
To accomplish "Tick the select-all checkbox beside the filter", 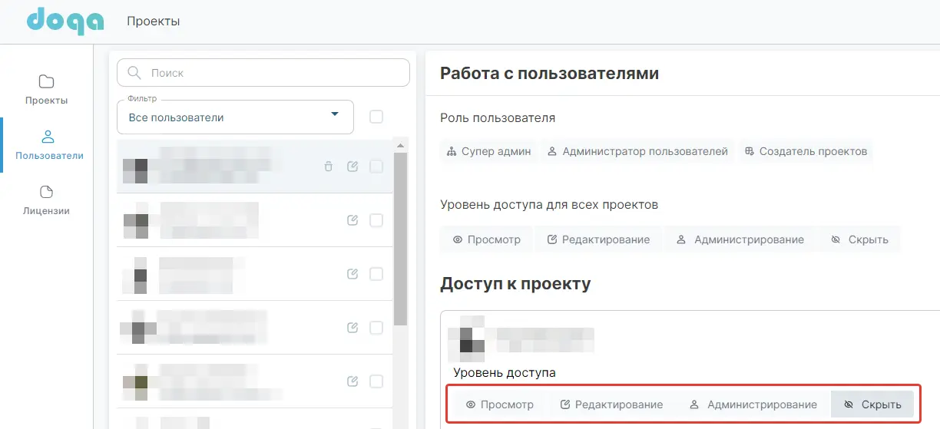I will (x=376, y=117).
